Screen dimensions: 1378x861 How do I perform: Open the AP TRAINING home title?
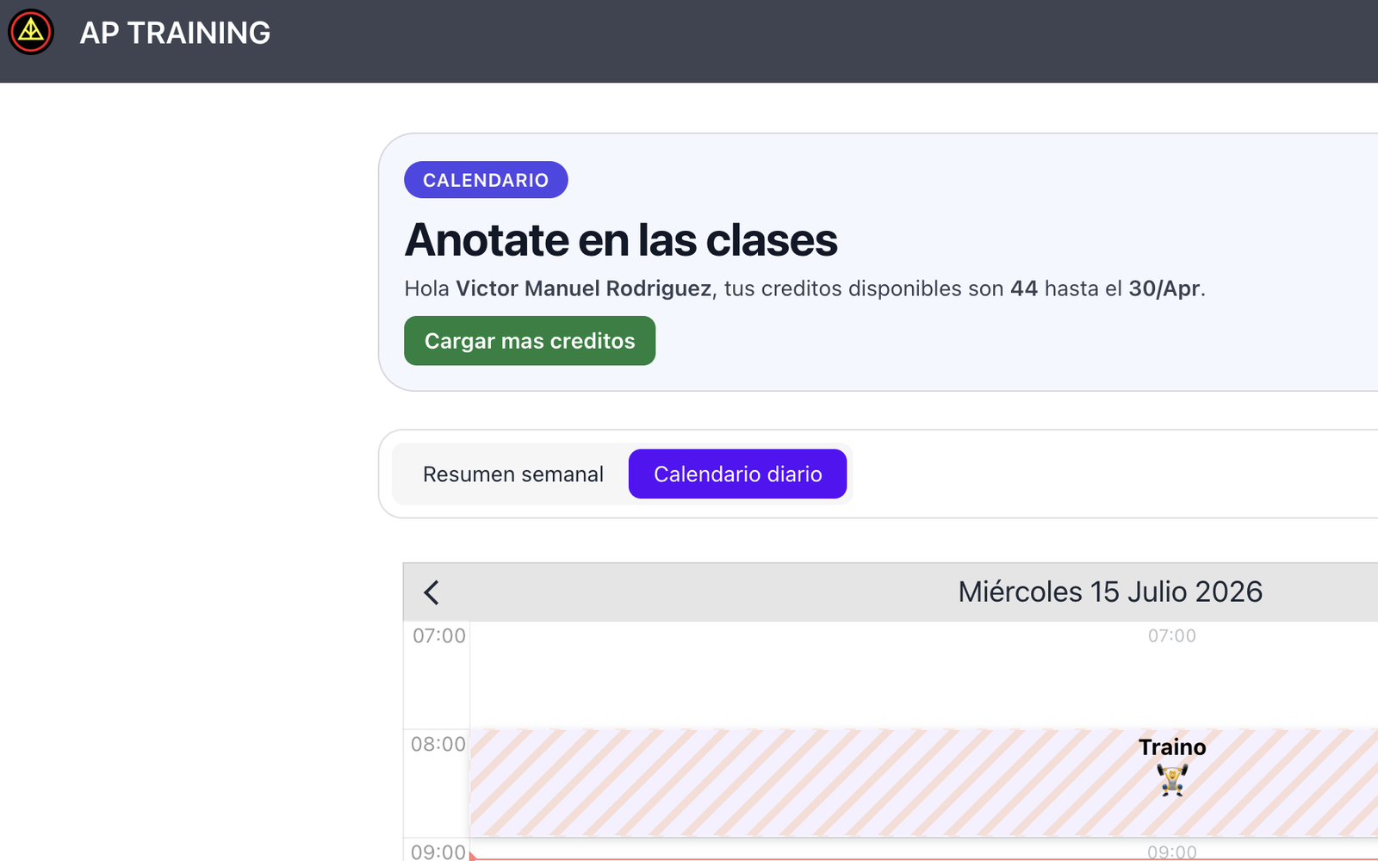pyautogui.click(x=175, y=33)
